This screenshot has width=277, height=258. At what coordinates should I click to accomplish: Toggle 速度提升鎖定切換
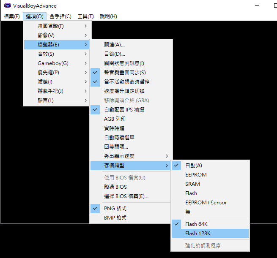131,91
